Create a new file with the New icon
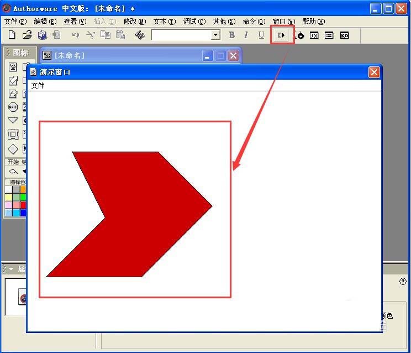 click(12, 35)
